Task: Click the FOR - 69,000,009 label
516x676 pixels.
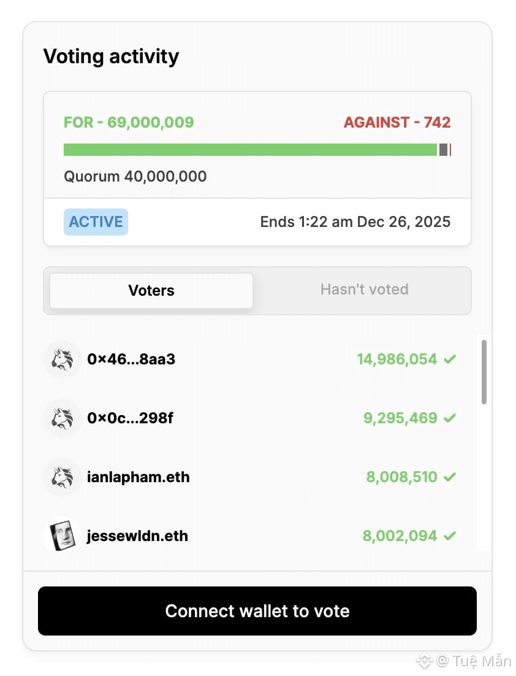Action: [x=129, y=122]
